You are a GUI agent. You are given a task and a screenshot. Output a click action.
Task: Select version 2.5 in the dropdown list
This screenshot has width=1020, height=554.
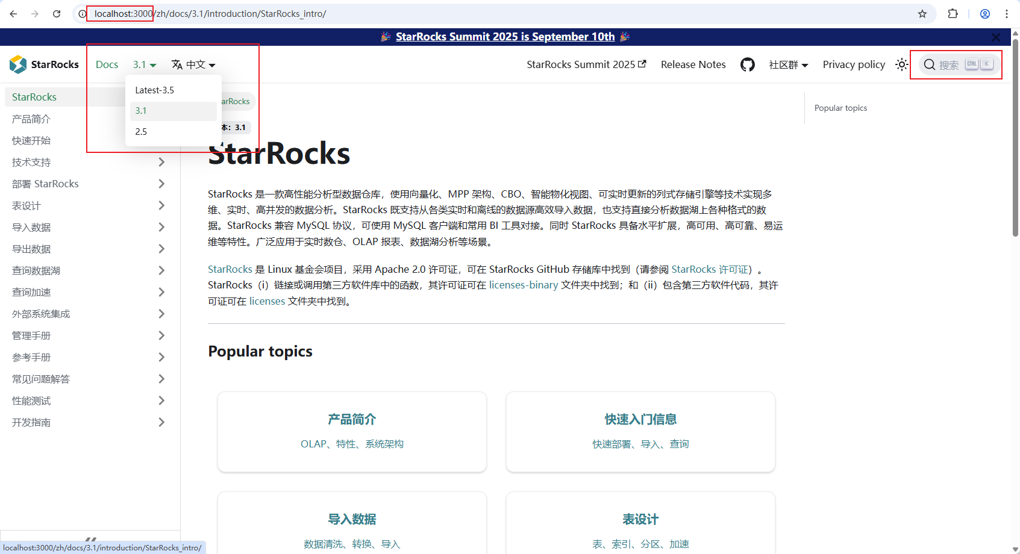tap(174, 132)
